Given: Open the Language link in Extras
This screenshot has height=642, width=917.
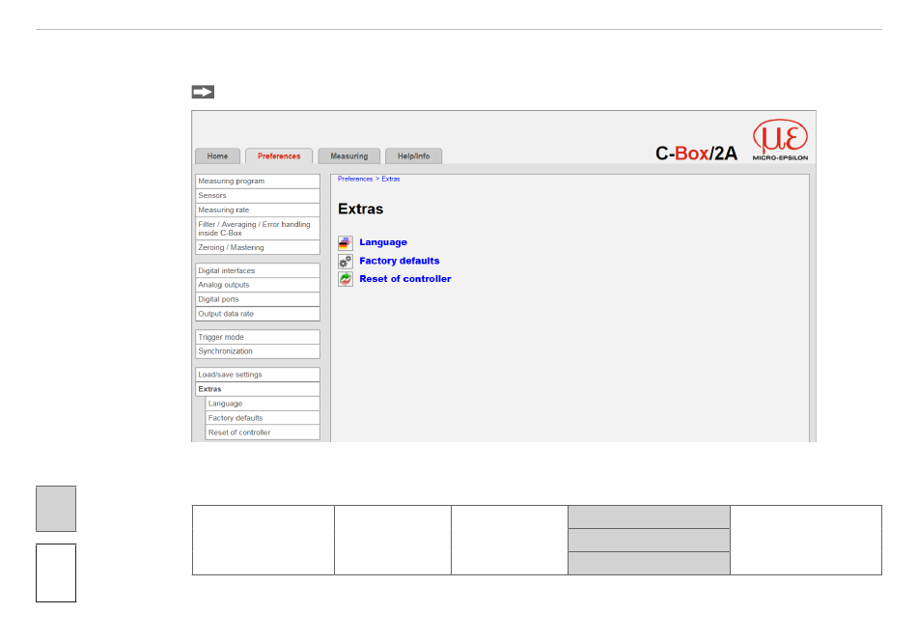Looking at the screenshot, I should 383,242.
